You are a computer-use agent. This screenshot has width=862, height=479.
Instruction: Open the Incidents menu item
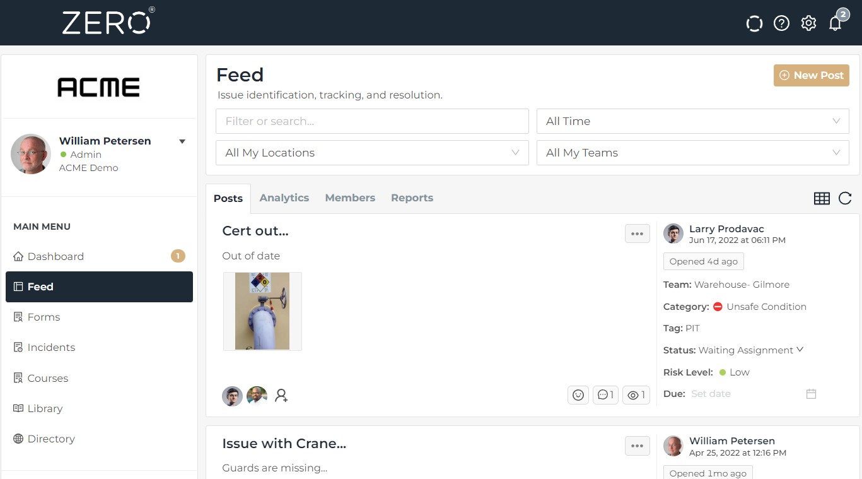point(51,347)
